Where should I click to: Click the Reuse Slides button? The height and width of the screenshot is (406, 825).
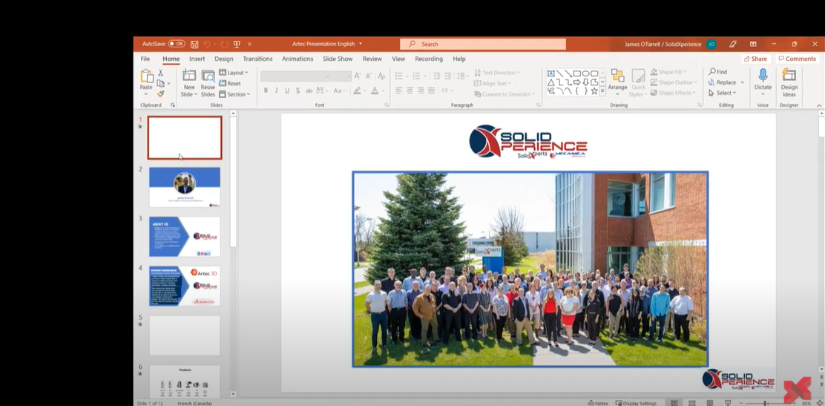coord(208,83)
